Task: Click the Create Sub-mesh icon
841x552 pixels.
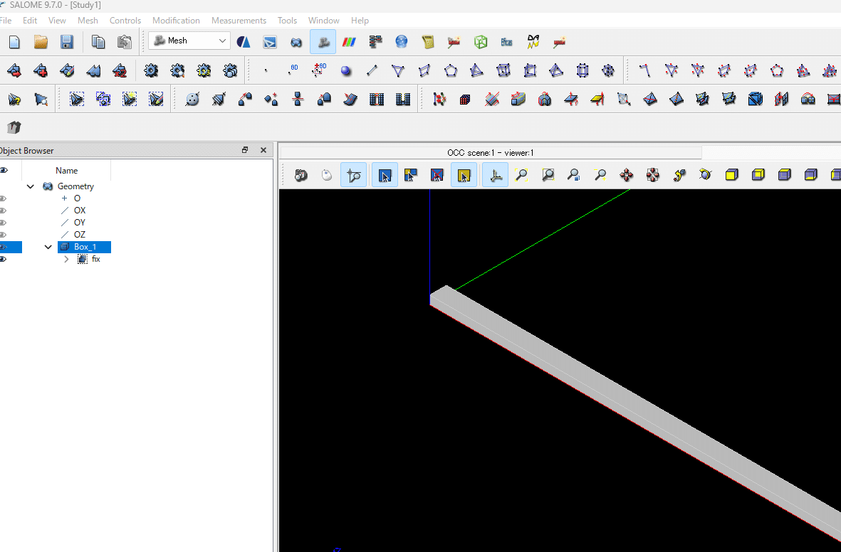Action: 41,70
